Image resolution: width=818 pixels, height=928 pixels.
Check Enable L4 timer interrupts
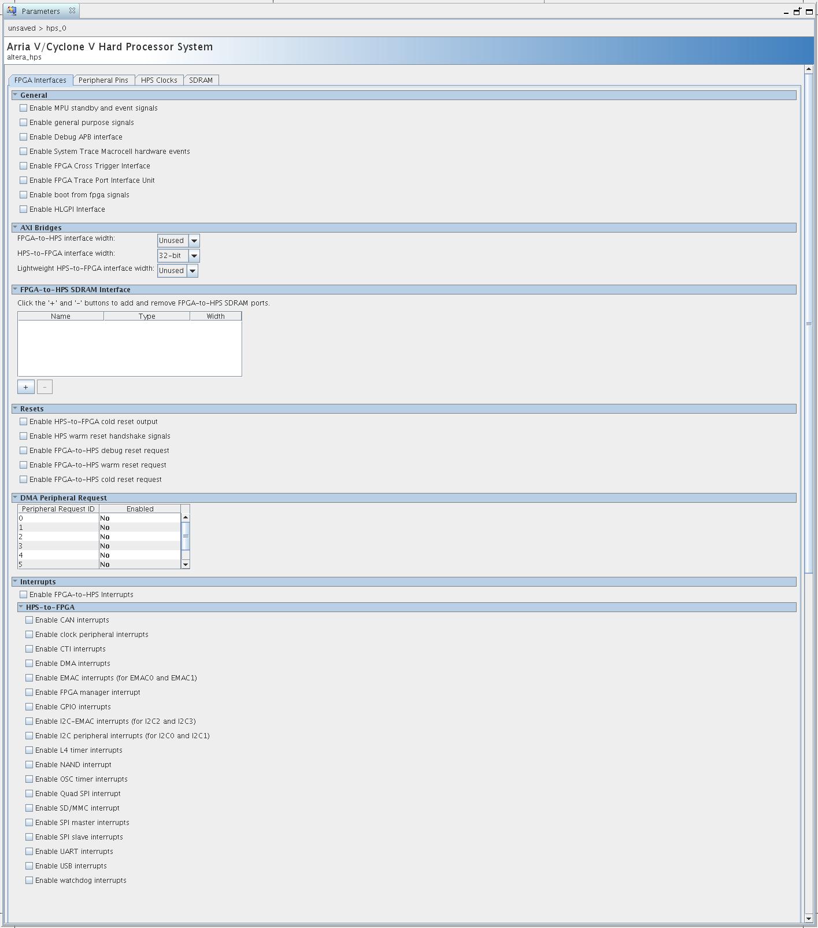click(29, 750)
